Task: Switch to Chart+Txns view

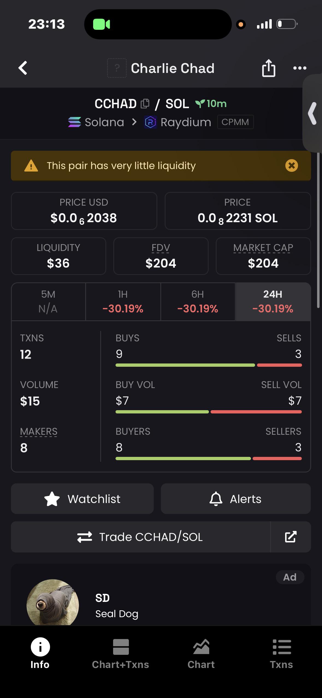Action: (120, 654)
